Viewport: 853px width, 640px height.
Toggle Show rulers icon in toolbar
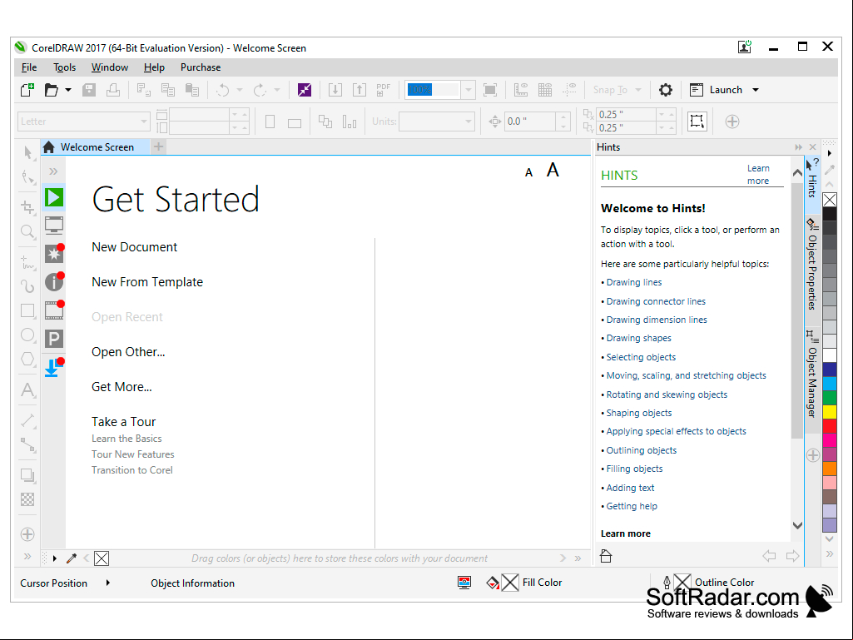[x=521, y=90]
